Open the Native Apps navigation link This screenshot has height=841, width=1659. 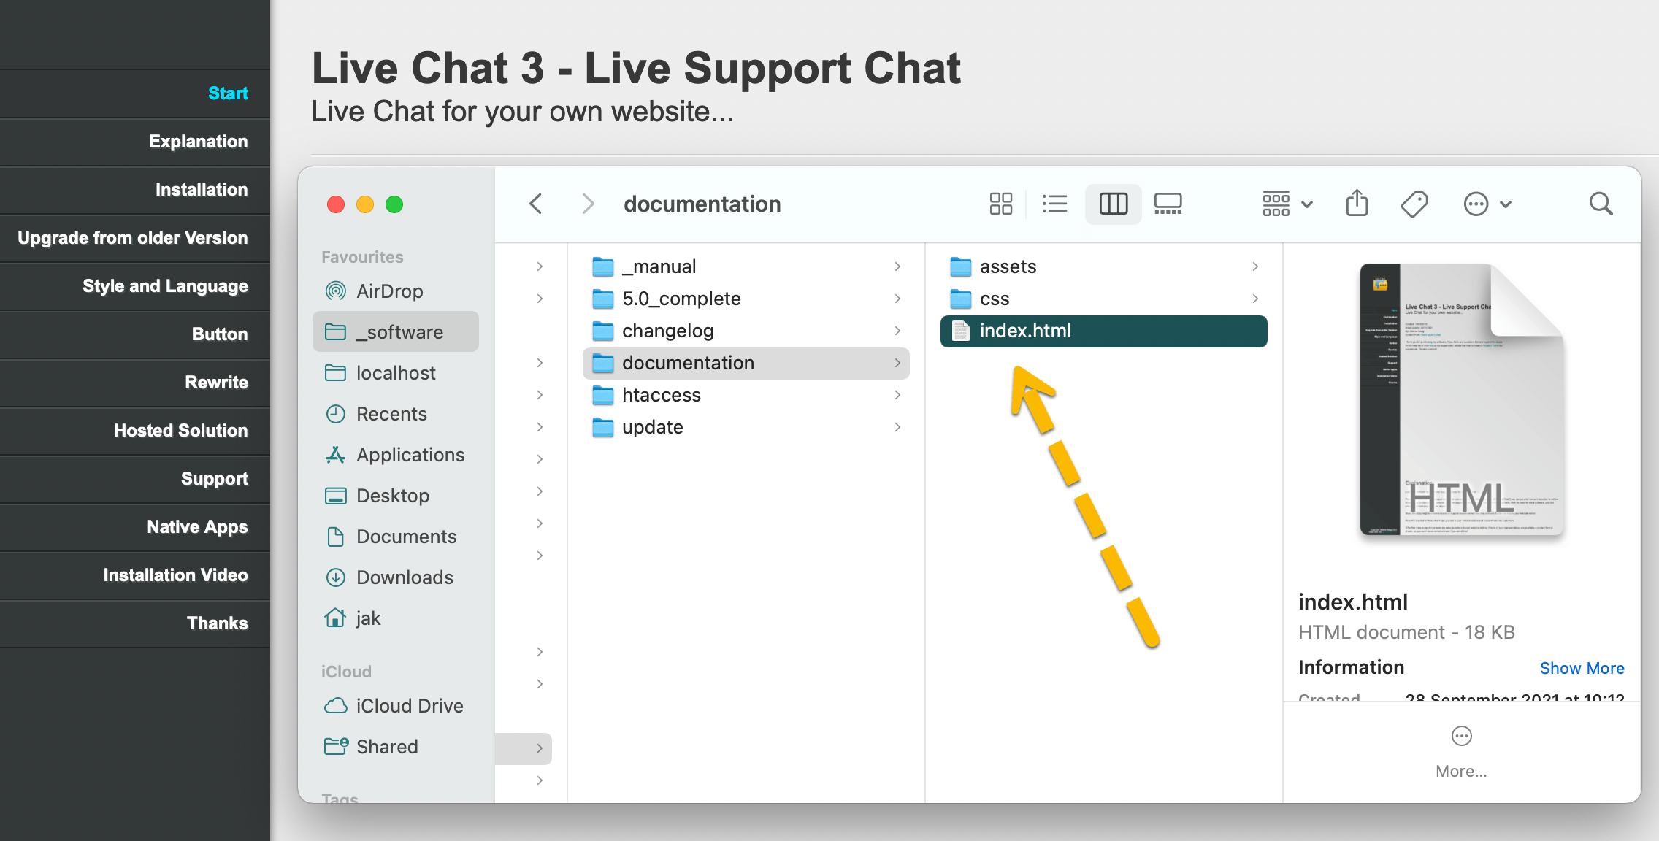197,527
